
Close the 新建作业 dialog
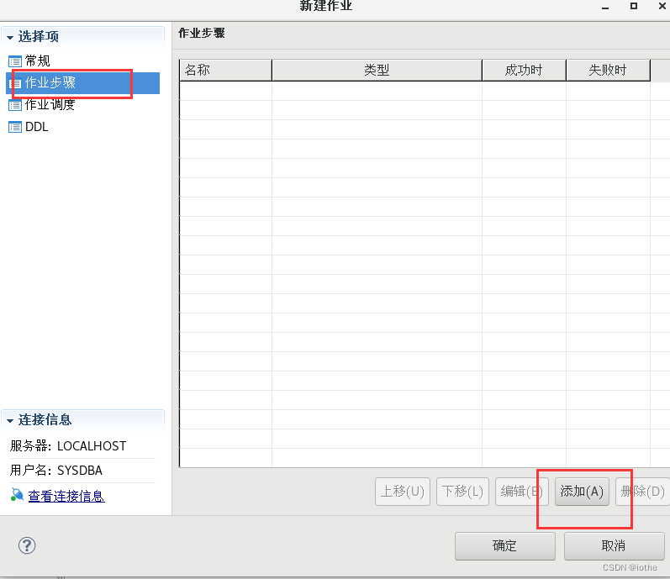point(662,6)
